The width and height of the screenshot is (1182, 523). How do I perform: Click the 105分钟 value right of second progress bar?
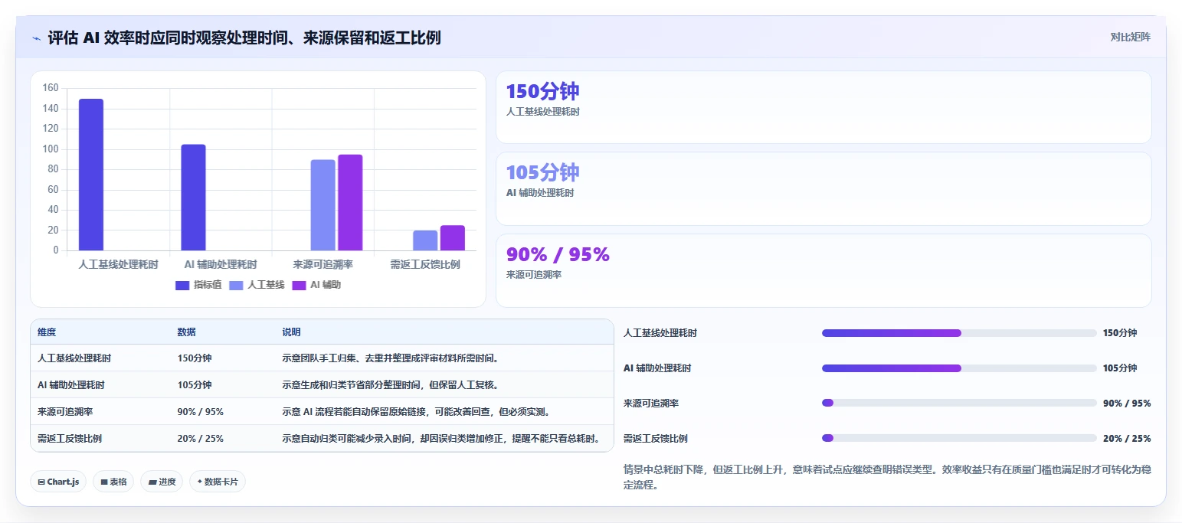(1120, 368)
